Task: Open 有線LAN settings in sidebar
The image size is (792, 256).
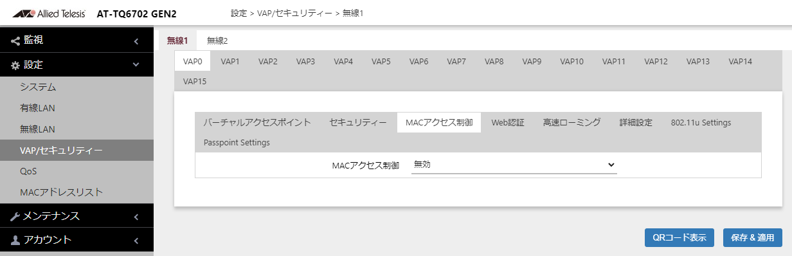Action: pos(76,108)
